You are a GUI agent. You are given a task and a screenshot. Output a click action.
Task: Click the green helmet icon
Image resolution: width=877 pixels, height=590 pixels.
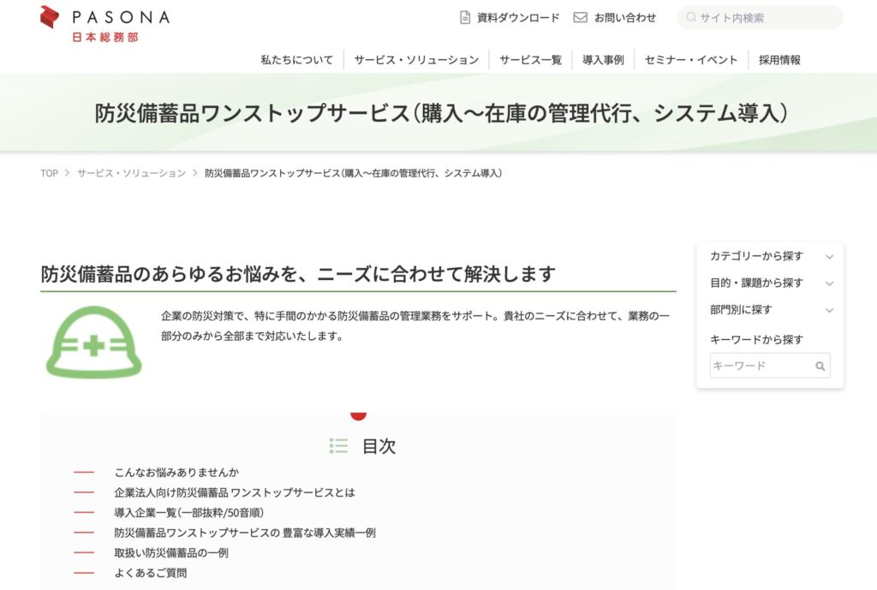[x=93, y=343]
